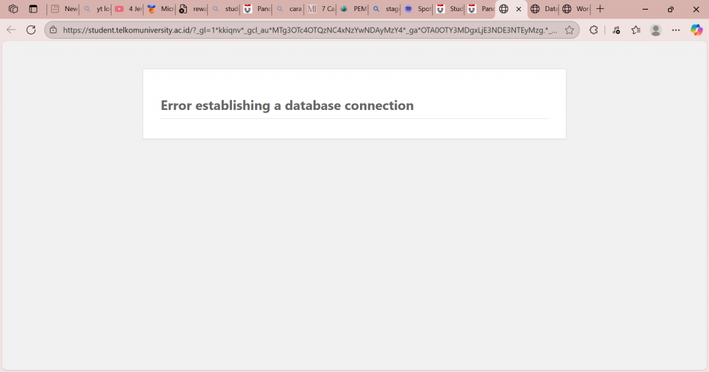Select the active globe-icon tab

504,9
